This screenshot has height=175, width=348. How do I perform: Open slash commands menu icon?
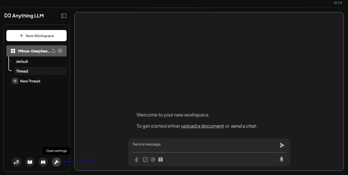click(x=145, y=160)
